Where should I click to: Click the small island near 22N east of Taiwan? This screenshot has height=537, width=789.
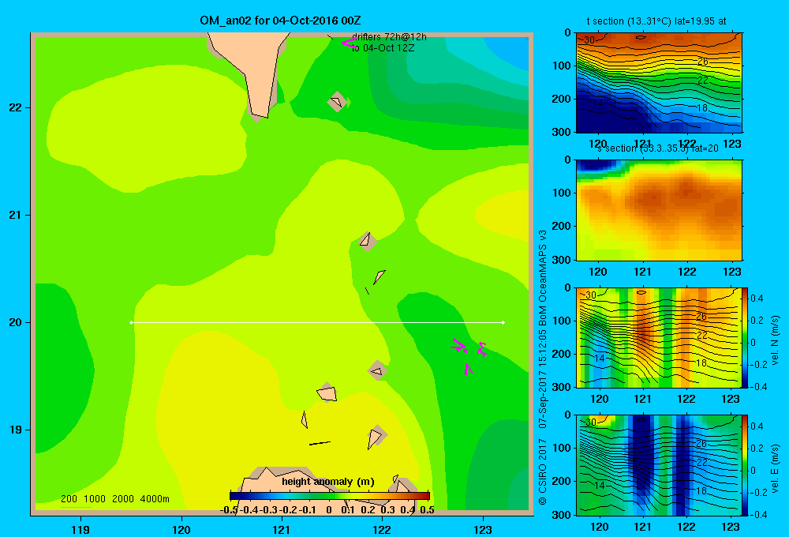click(337, 101)
